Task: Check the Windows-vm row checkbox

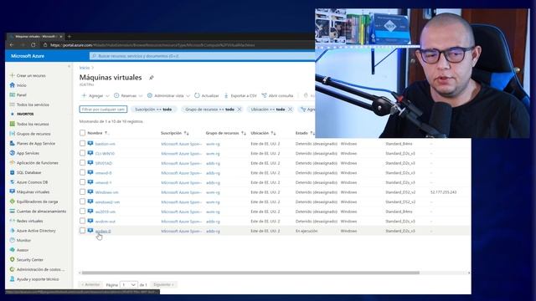Action: coord(82,191)
